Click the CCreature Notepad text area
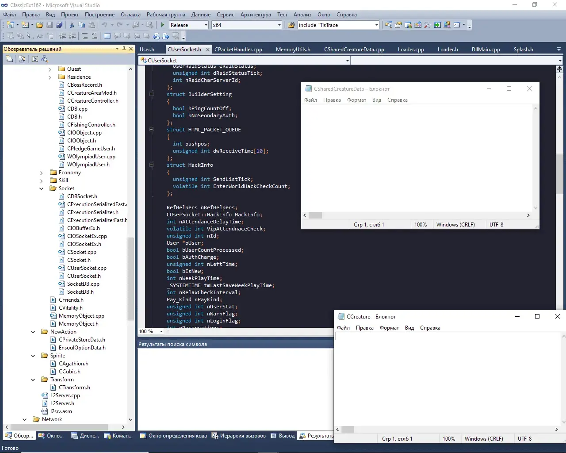 tap(447, 378)
